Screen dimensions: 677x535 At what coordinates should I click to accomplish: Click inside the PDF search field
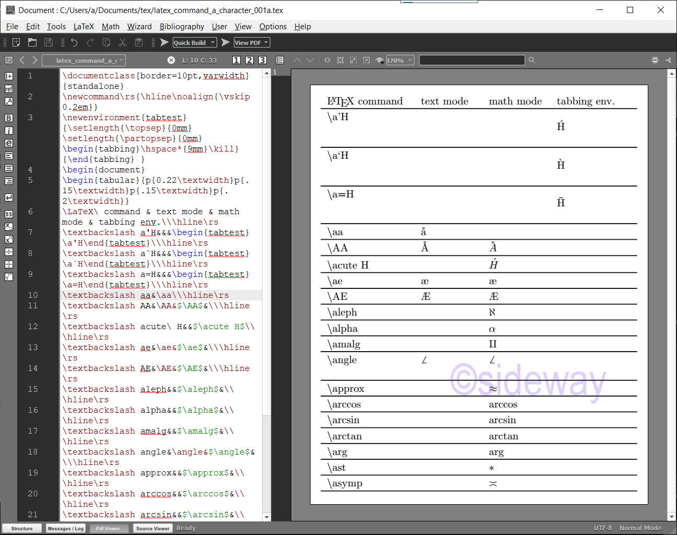[471, 60]
